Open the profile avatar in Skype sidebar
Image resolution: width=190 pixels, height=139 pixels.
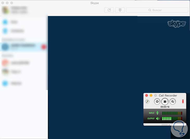(5, 10)
